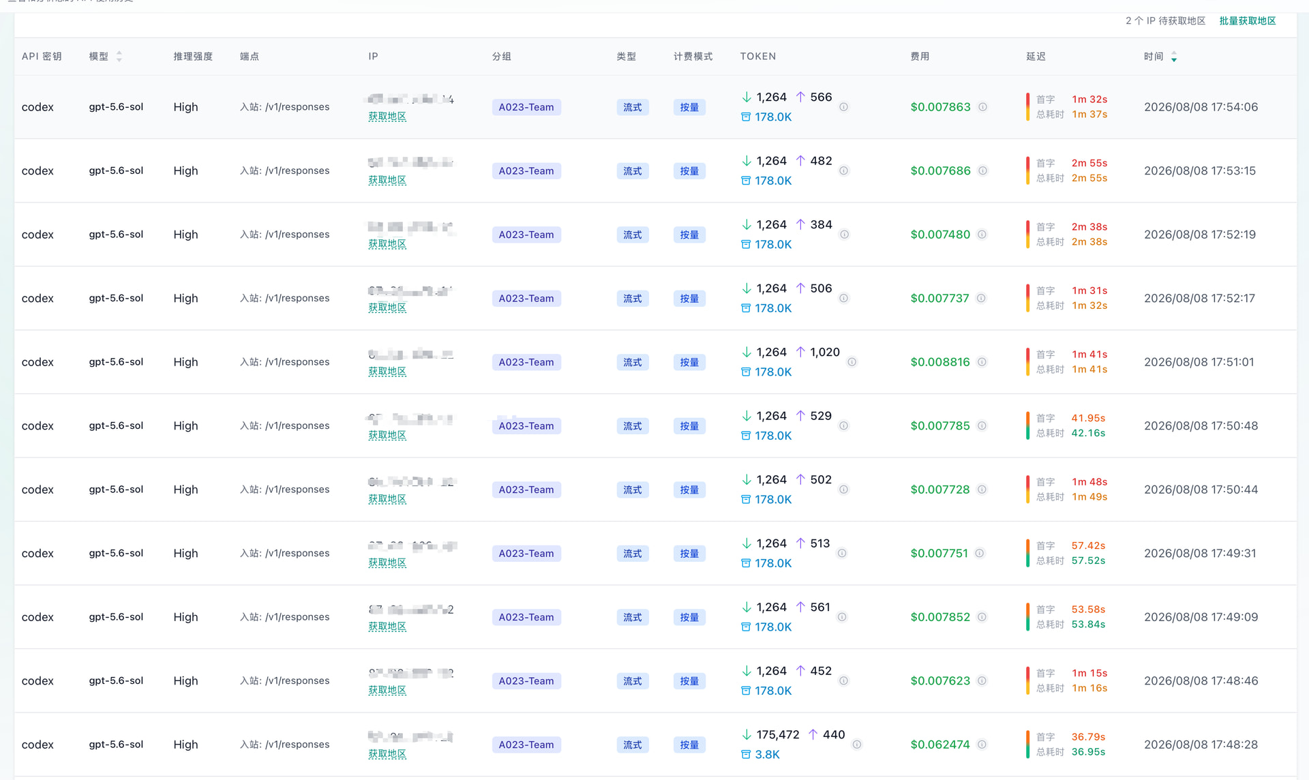Click A023-Team tag in 17:51:01 row

[526, 362]
